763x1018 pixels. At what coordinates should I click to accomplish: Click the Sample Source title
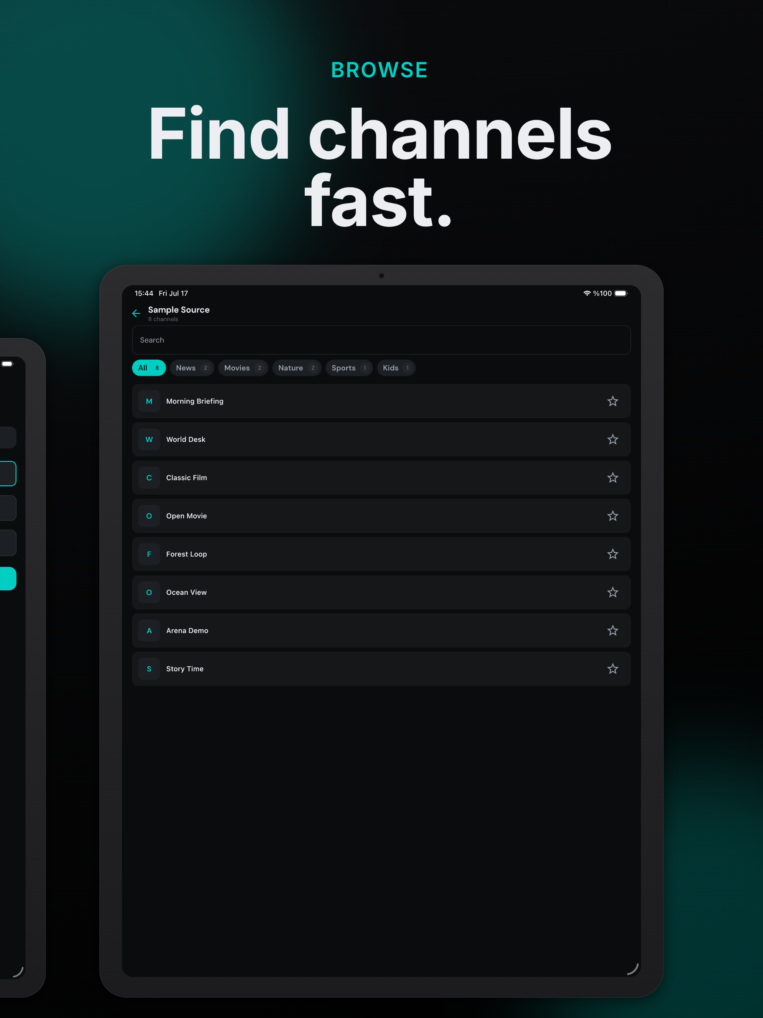tap(179, 310)
